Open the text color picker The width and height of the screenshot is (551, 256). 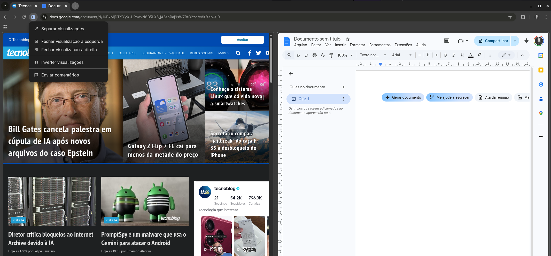point(470,55)
